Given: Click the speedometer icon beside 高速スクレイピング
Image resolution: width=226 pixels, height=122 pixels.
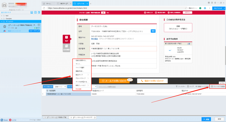Looking at the screenshot, I should (5, 31).
